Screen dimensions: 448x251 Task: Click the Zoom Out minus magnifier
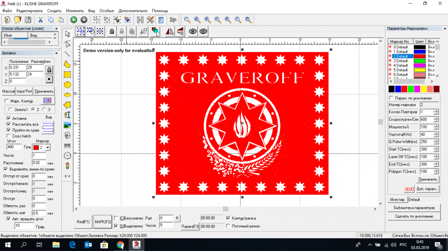pos(217,20)
